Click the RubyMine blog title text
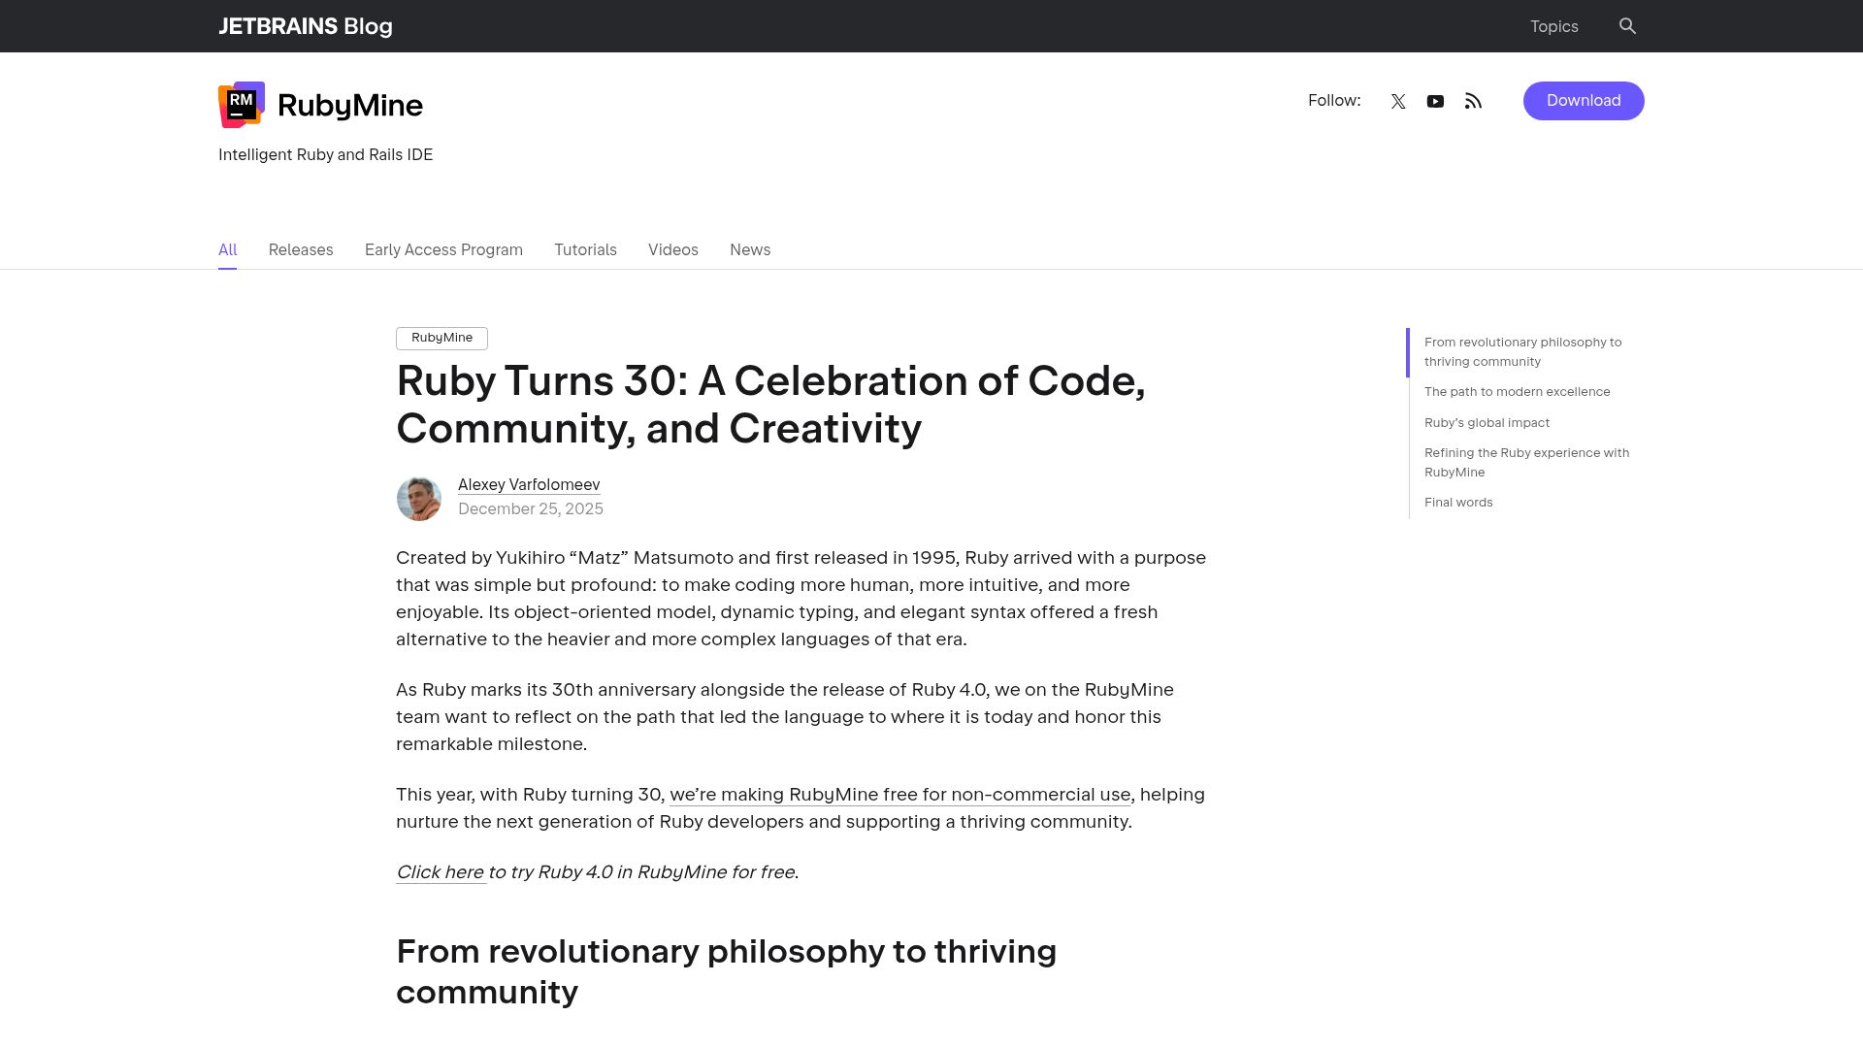 tap(350, 105)
